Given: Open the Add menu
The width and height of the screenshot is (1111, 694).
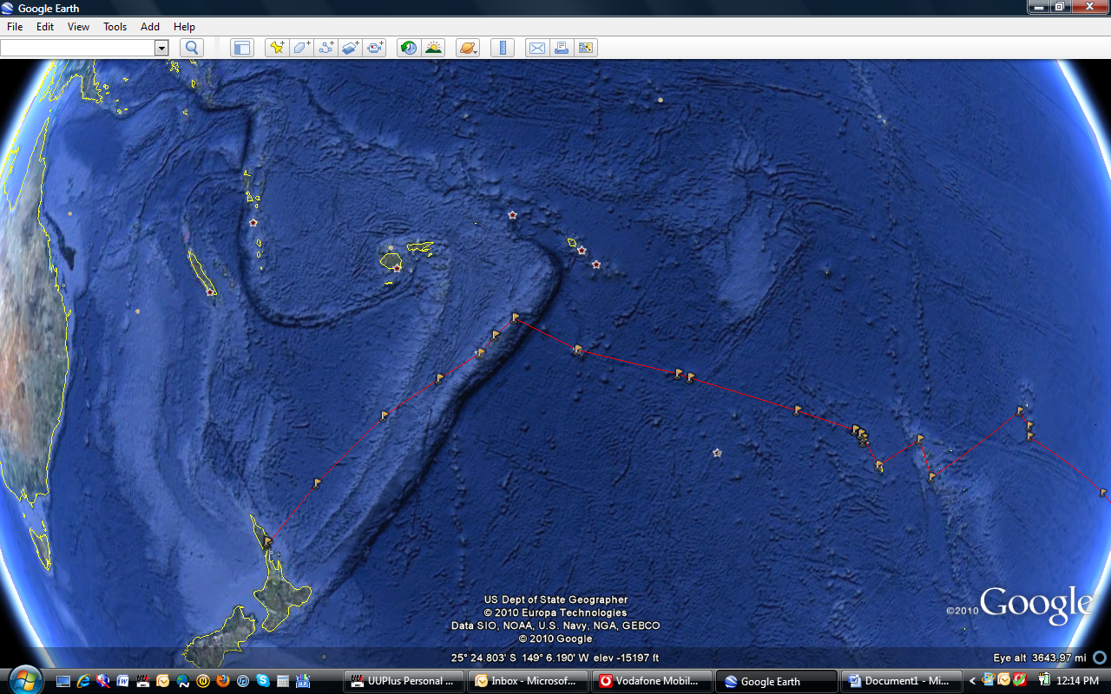Looking at the screenshot, I should [x=150, y=27].
